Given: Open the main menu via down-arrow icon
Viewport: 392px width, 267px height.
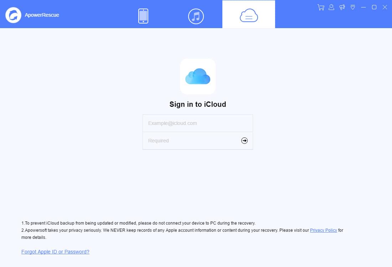Looking at the screenshot, I should point(353,7).
